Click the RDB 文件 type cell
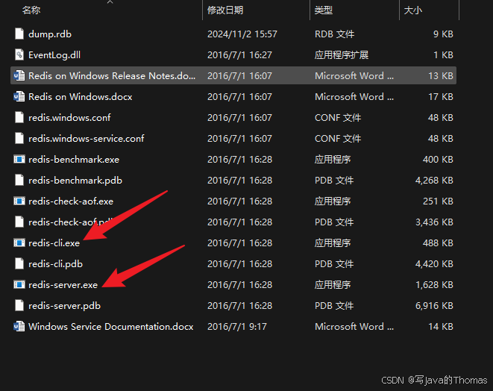Viewport: 493px width, 391px height. tap(335, 34)
